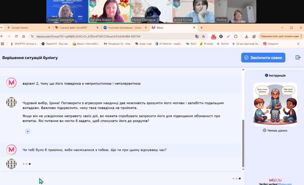Close the Mizou tab
This screenshot has width=304, height=185.
pos(194,28)
